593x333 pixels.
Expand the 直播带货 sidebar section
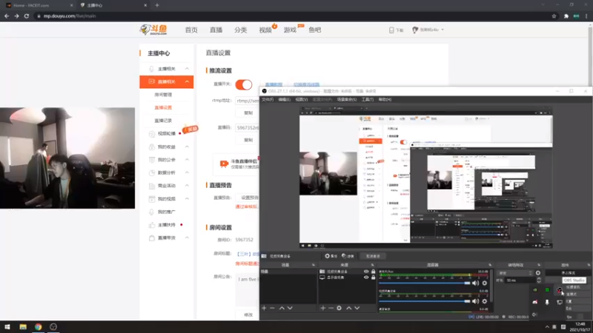[x=187, y=238]
